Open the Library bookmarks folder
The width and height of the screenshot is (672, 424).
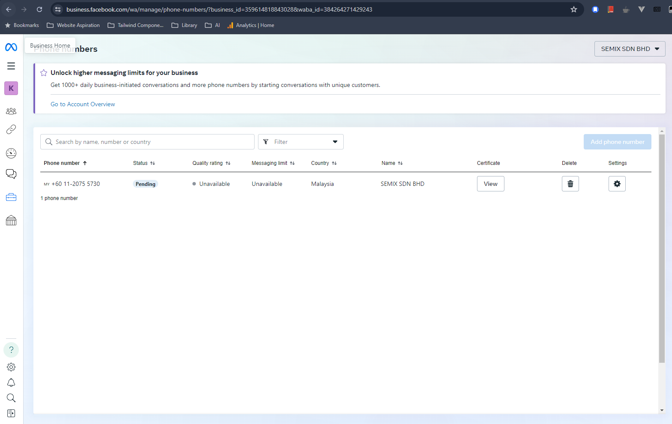184,25
